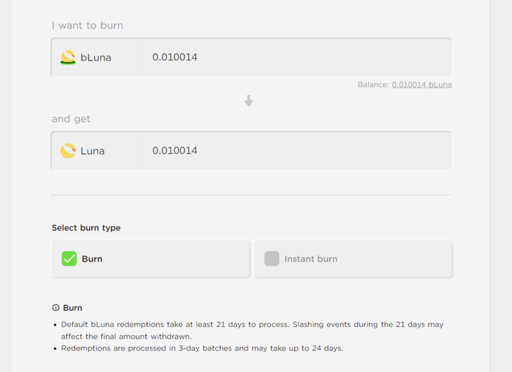Click the info icon beside Burn heading

(56, 308)
